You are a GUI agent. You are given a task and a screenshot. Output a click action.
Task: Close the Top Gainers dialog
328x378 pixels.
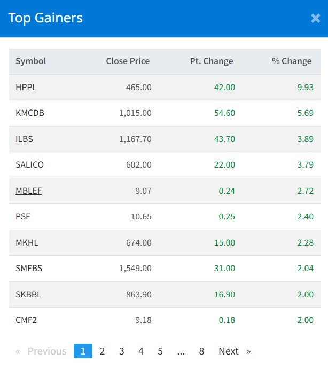pyautogui.click(x=315, y=18)
